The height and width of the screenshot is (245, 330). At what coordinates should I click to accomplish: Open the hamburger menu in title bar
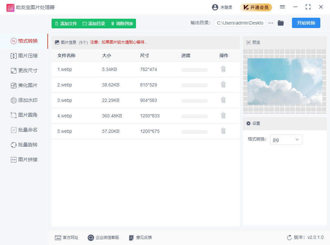[x=282, y=7]
